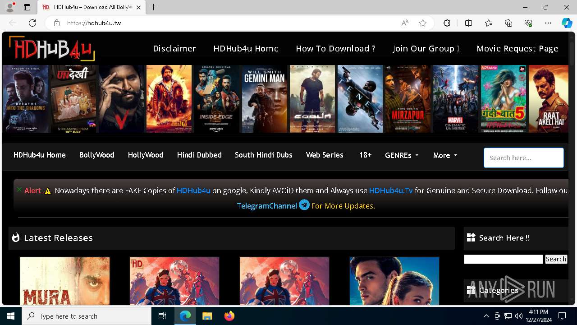The width and height of the screenshot is (577, 325).
Task: Click the HDHub4u site logo
Action: pyautogui.click(x=52, y=48)
